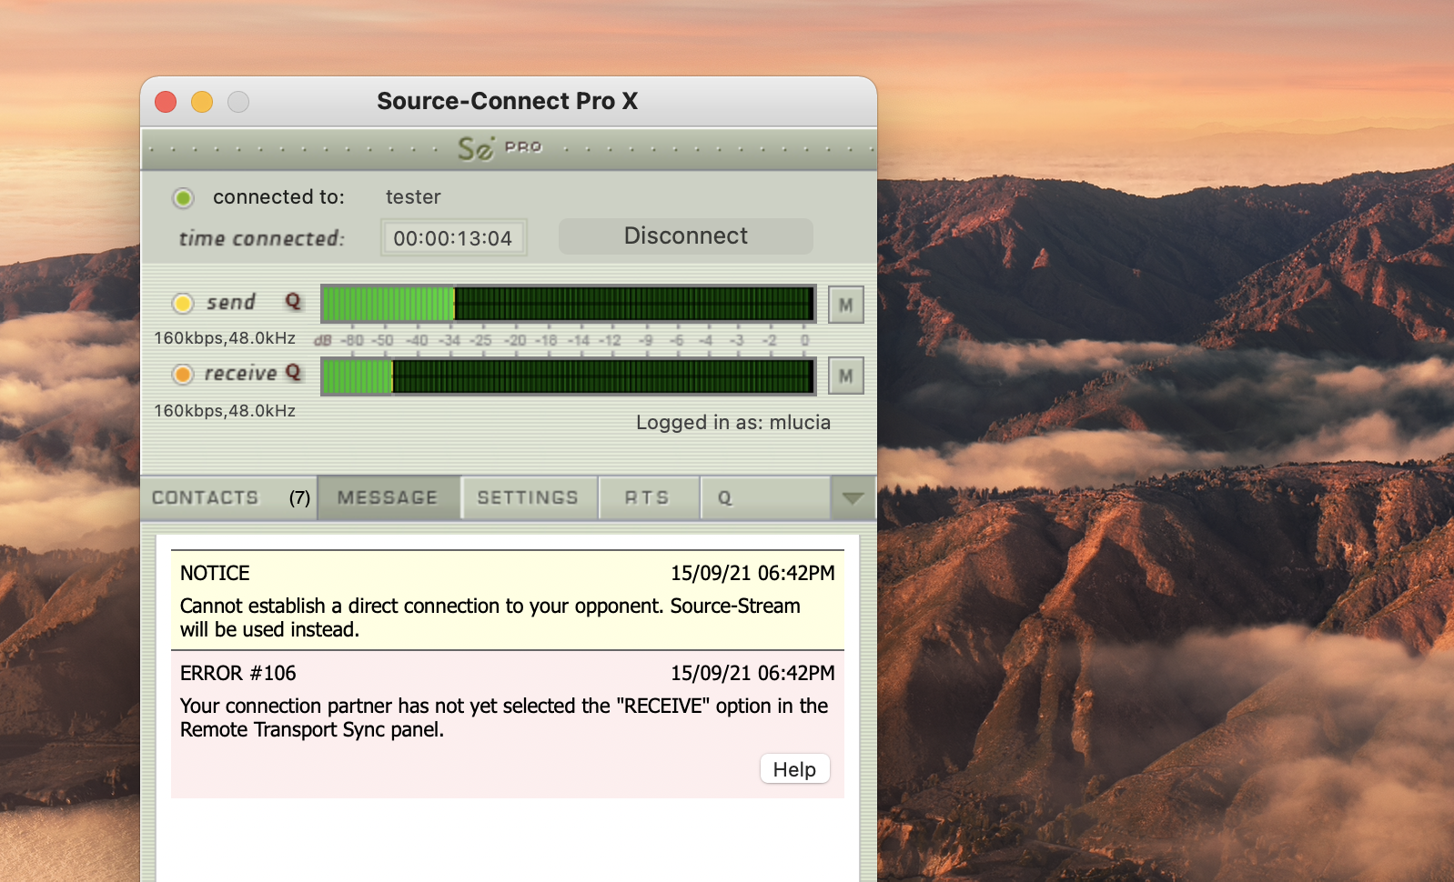Mute the send channel with M button
This screenshot has height=882, width=1454.
[845, 305]
